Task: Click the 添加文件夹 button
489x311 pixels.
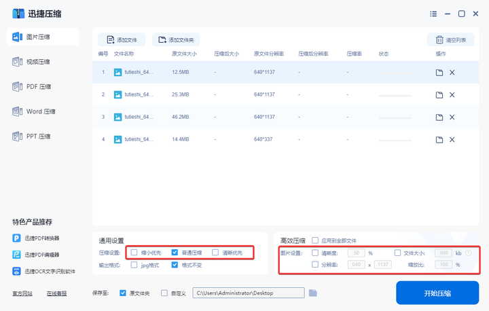Action: tap(176, 40)
